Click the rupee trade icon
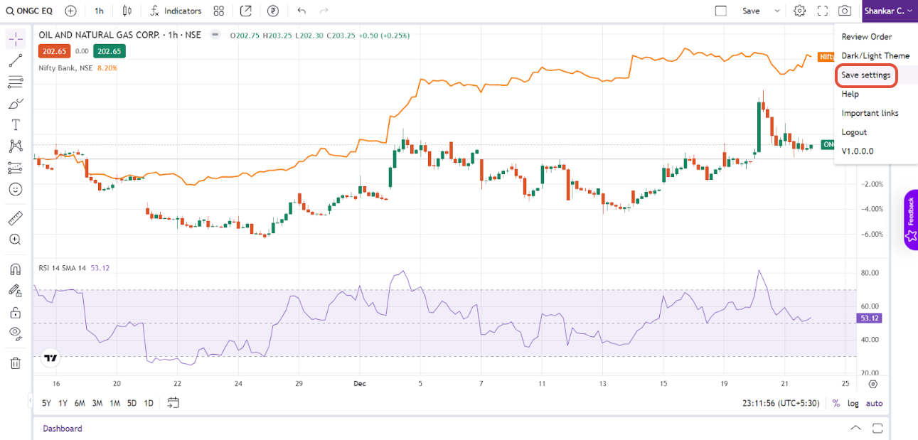This screenshot has height=440, width=918. point(272,11)
